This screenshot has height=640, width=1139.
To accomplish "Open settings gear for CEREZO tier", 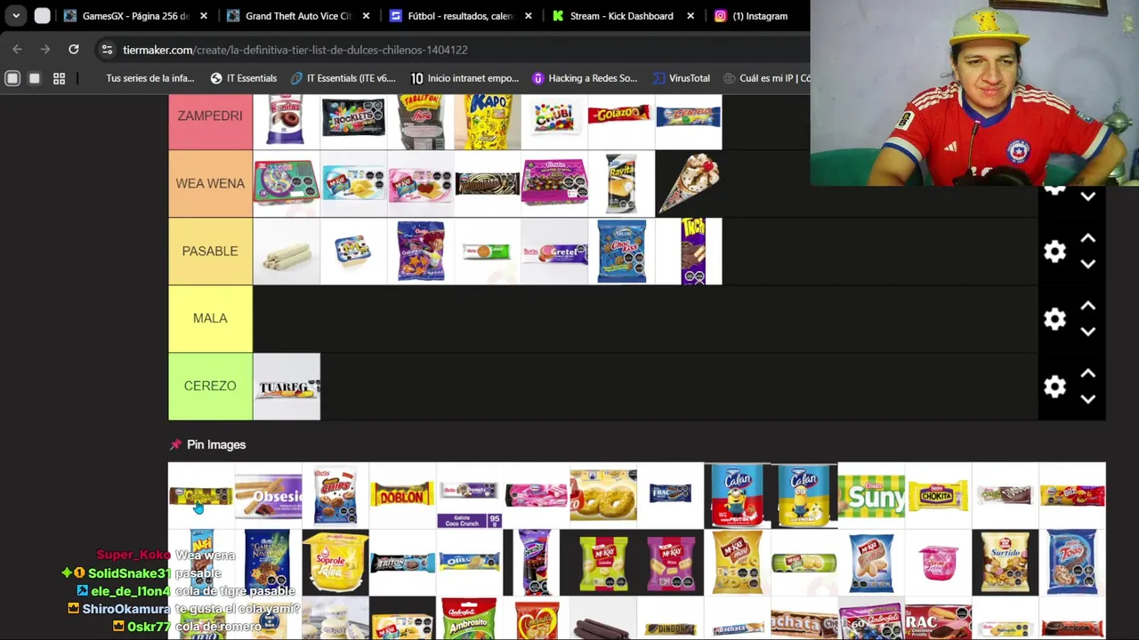I will coord(1054,387).
